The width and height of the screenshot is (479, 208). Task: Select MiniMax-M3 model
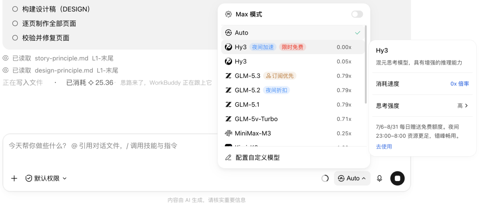(x=293, y=133)
